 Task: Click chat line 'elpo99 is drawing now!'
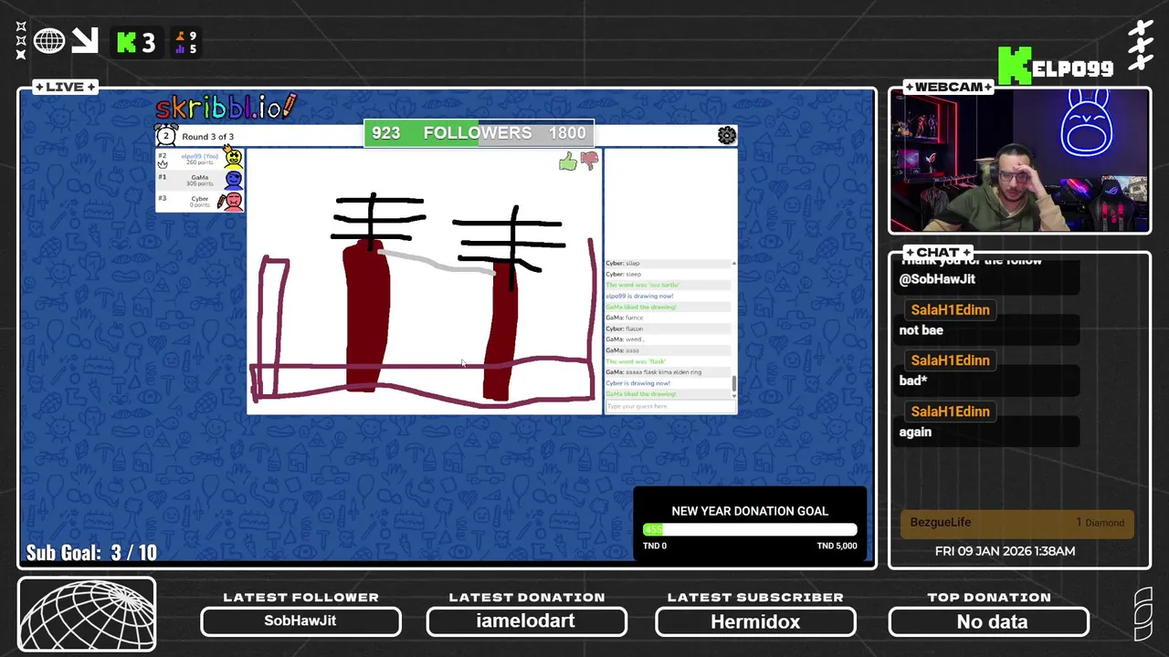[639, 296]
